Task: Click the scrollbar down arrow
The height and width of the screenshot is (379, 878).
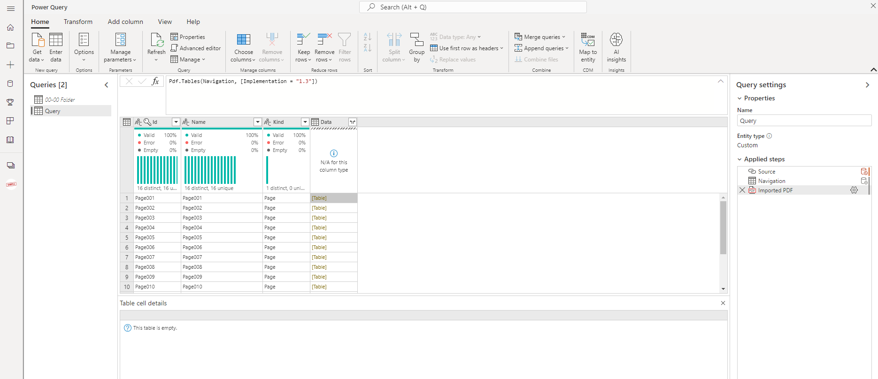Action: pyautogui.click(x=723, y=289)
